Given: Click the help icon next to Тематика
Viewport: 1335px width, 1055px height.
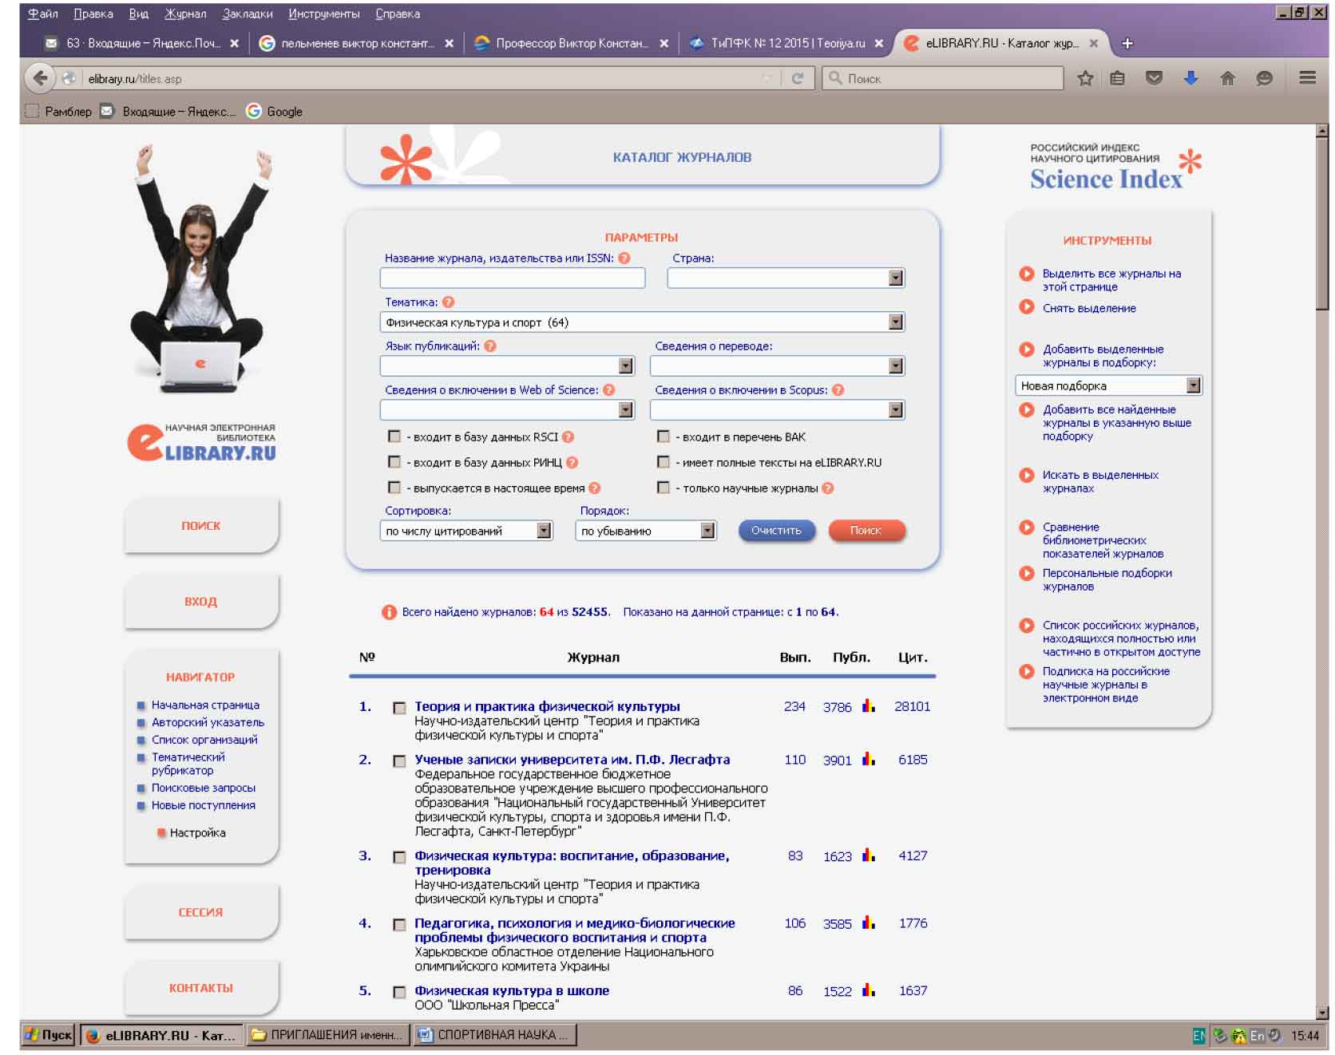Looking at the screenshot, I should [449, 302].
